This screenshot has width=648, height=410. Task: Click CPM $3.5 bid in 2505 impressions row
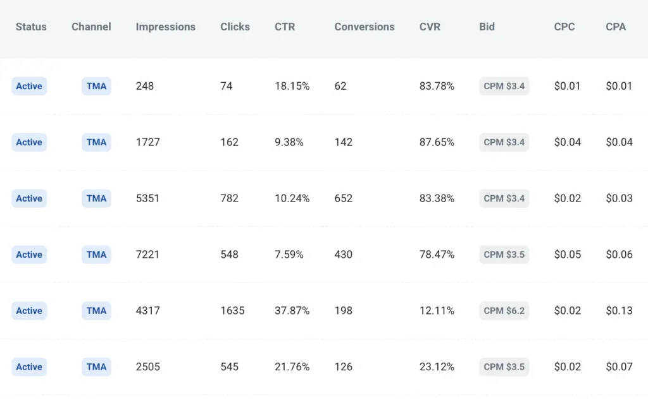point(504,367)
